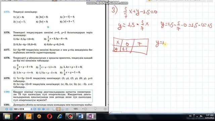Click the boxed problem 1380 text
The width and height of the screenshot is (215, 121).
[x=52, y=96]
